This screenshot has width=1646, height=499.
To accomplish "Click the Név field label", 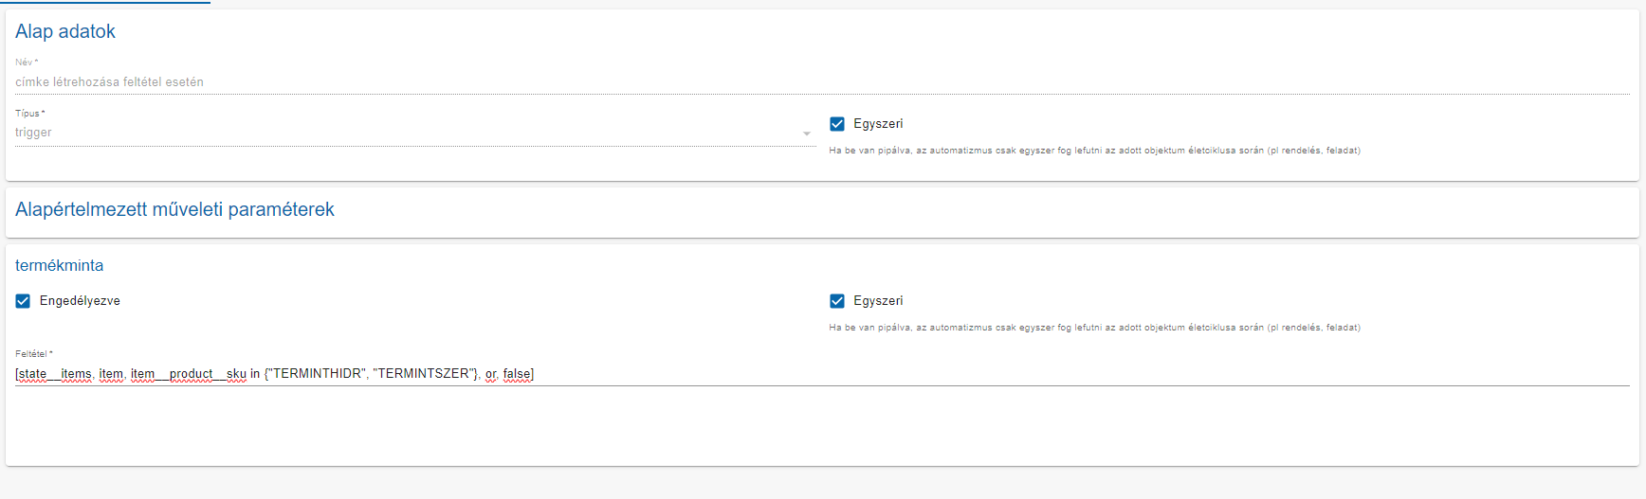I will pos(25,62).
